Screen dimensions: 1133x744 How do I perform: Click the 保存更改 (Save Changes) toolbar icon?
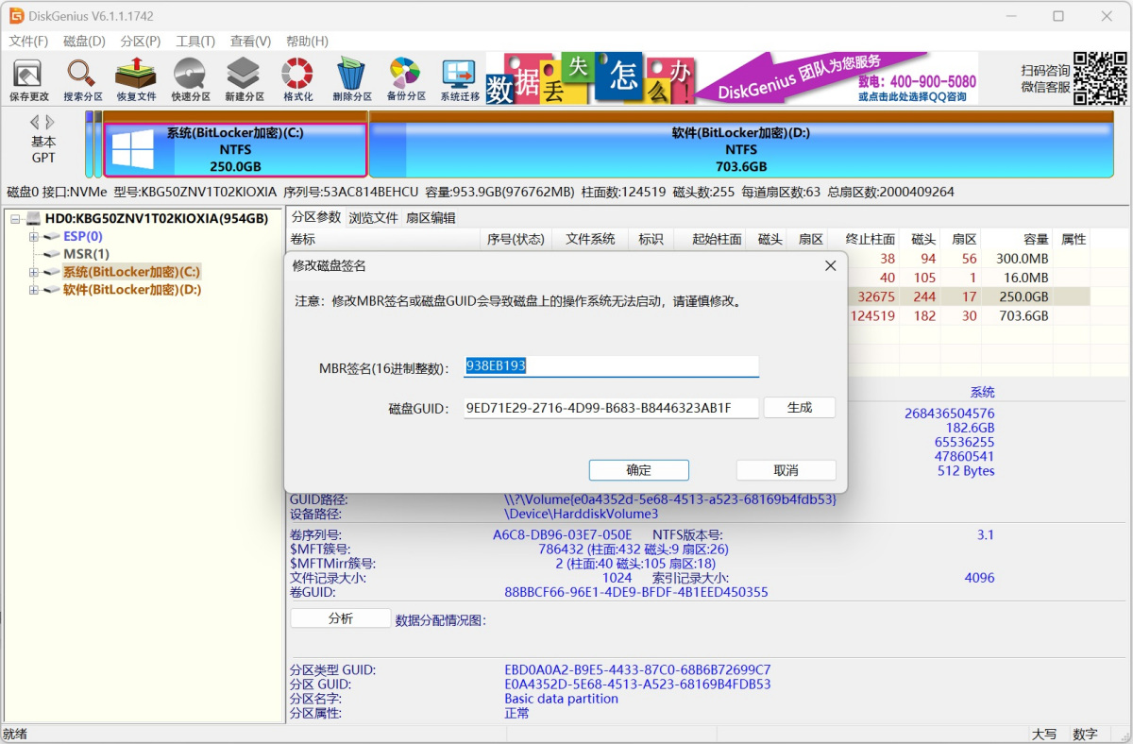click(28, 79)
